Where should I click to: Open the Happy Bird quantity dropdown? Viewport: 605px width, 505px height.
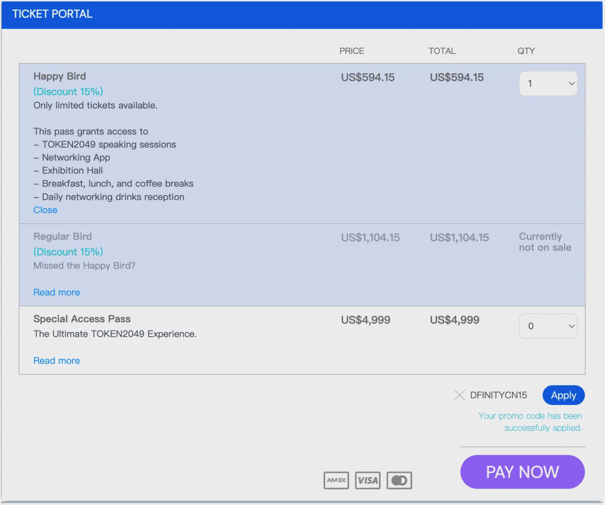click(548, 83)
